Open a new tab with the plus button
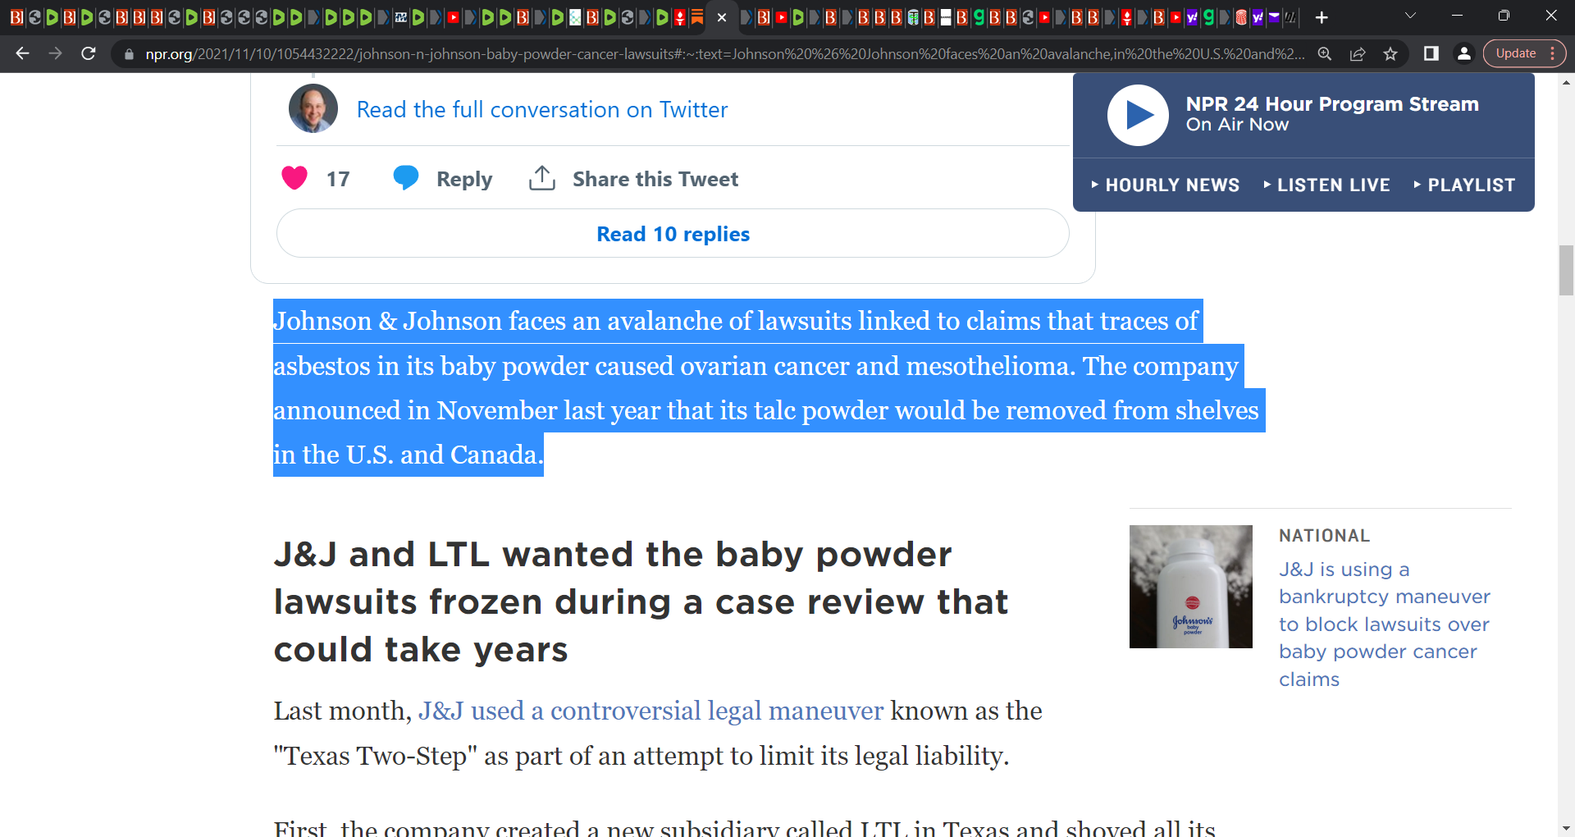Image resolution: width=1575 pixels, height=837 pixels. [1322, 17]
